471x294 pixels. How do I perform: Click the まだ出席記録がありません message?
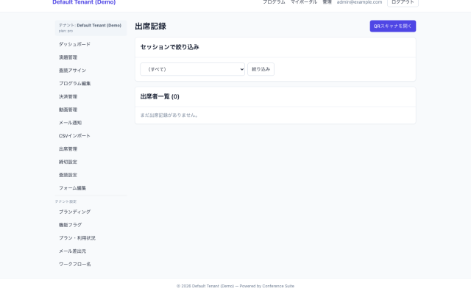tap(169, 115)
